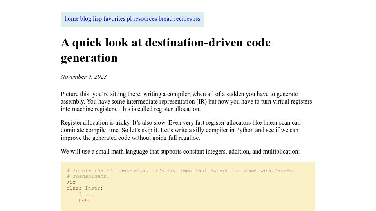Click the date November 9, 2023

pyautogui.click(x=84, y=77)
